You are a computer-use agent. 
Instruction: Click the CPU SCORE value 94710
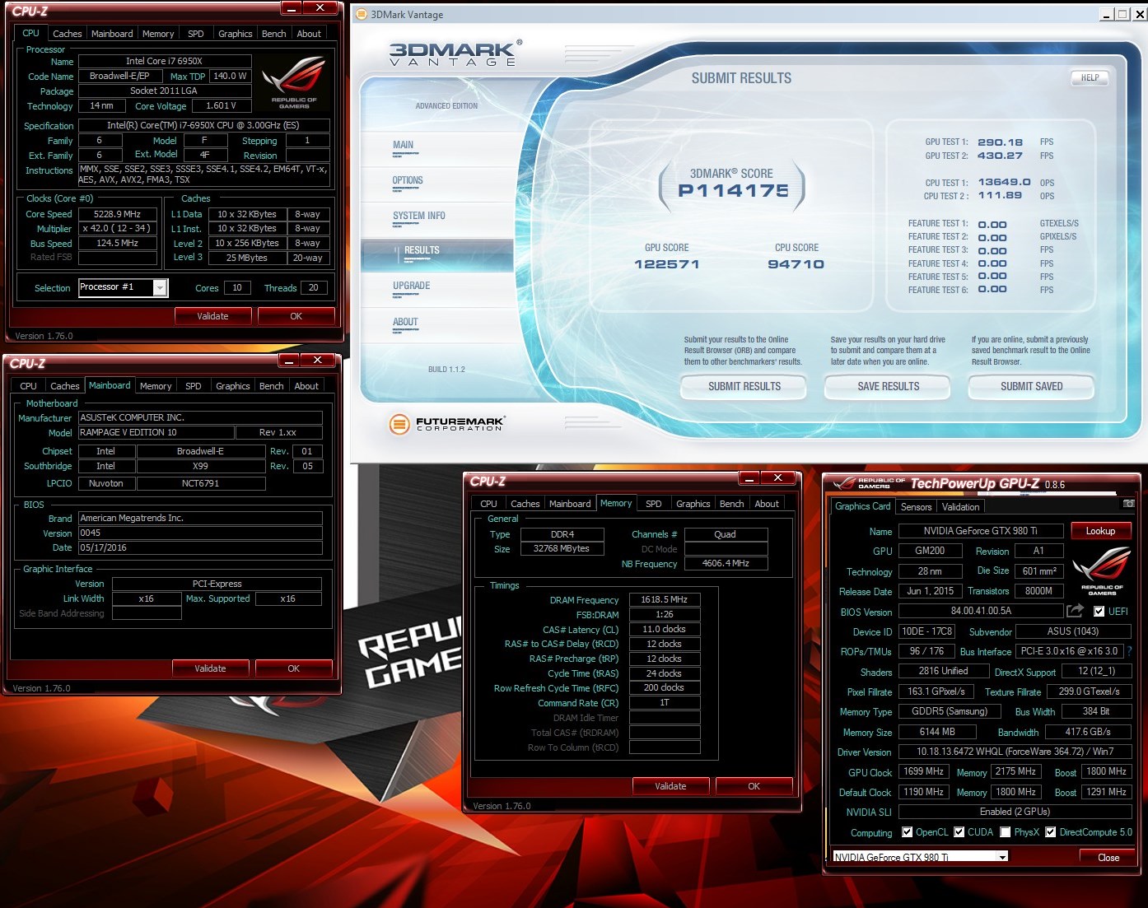pos(796,264)
